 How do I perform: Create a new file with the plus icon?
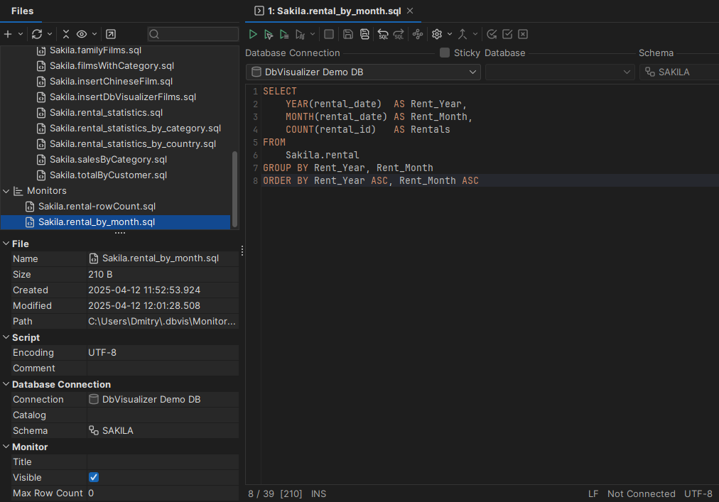[8, 33]
